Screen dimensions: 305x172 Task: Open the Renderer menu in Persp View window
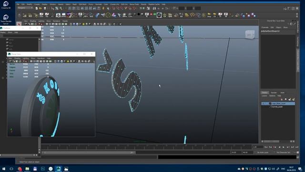pyautogui.click(x=41, y=58)
